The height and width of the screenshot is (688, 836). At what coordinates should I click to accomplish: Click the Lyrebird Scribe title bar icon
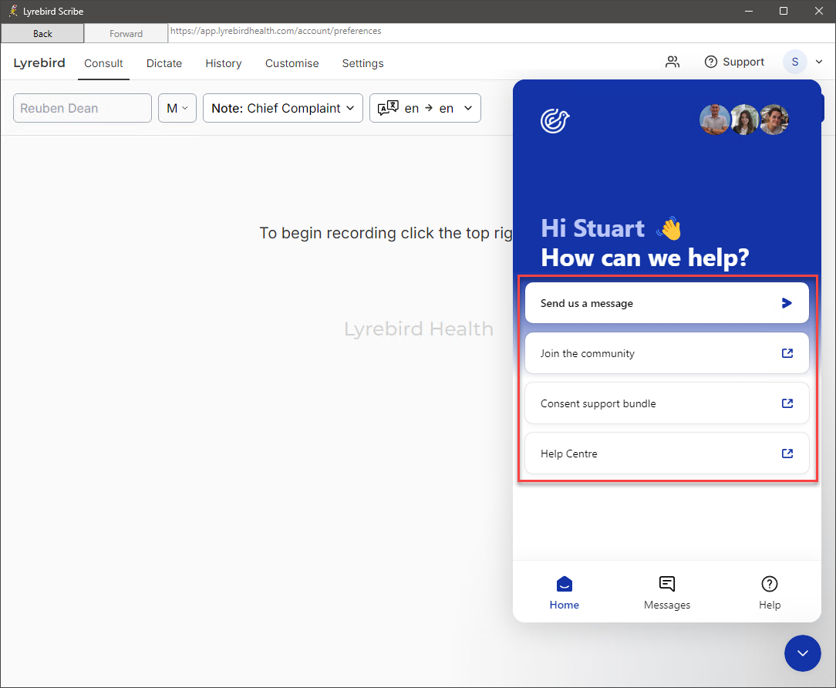13,11
